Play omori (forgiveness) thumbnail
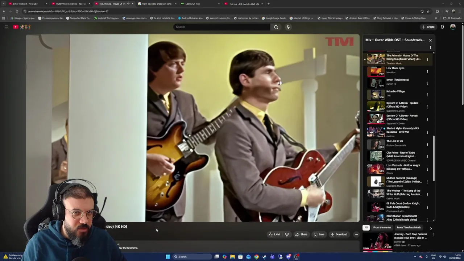This screenshot has height=261, width=464. click(x=376, y=83)
